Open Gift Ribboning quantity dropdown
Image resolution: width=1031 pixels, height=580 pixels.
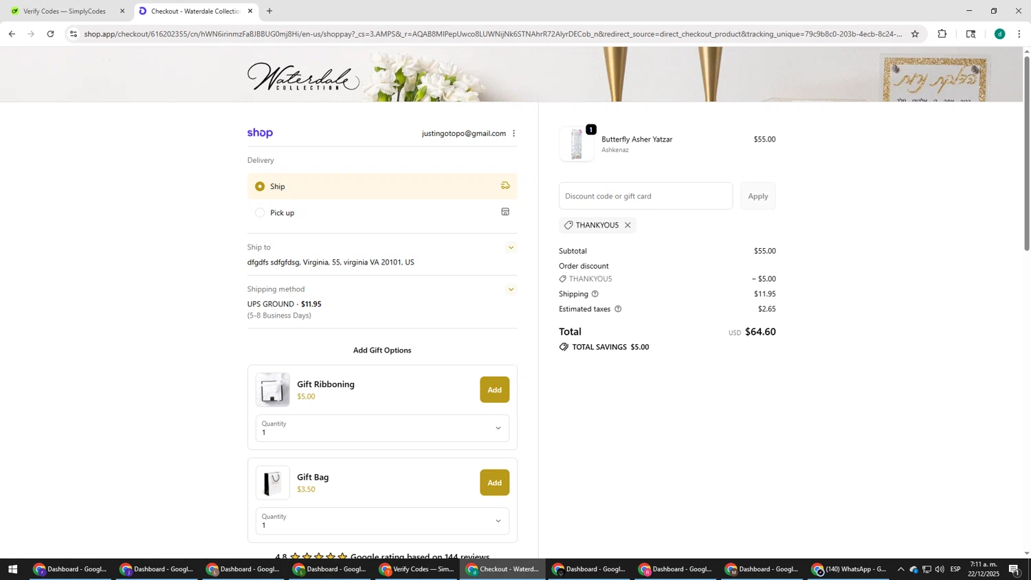[x=382, y=428]
